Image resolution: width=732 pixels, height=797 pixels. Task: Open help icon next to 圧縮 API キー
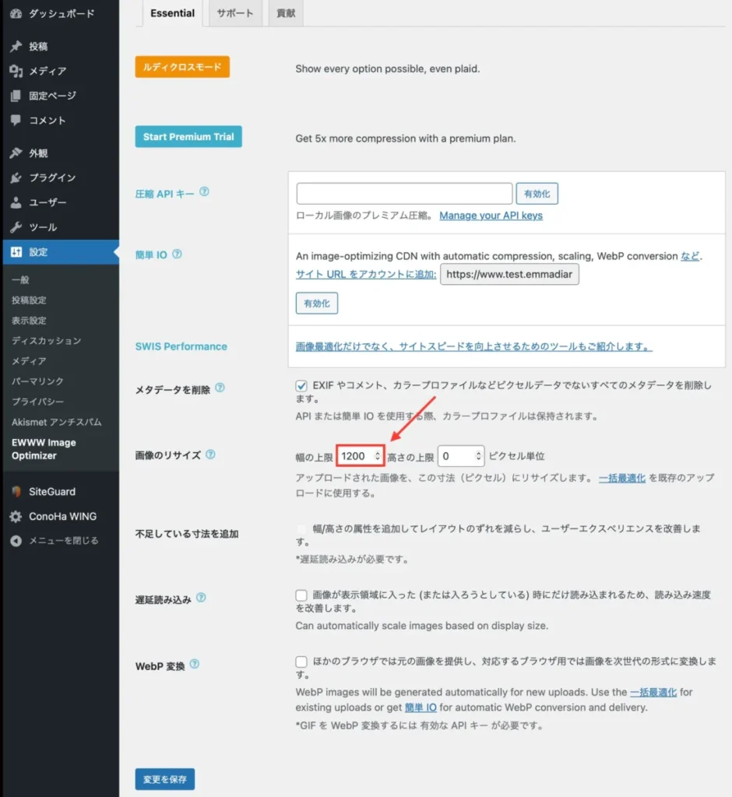204,191
